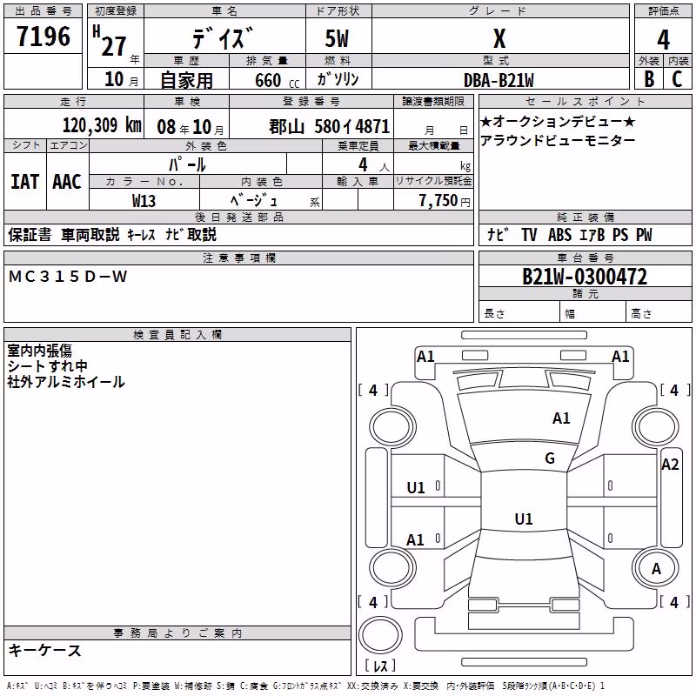The image size is (696, 696).
Task: Select the U1 mark on the roof
Action: point(524,519)
